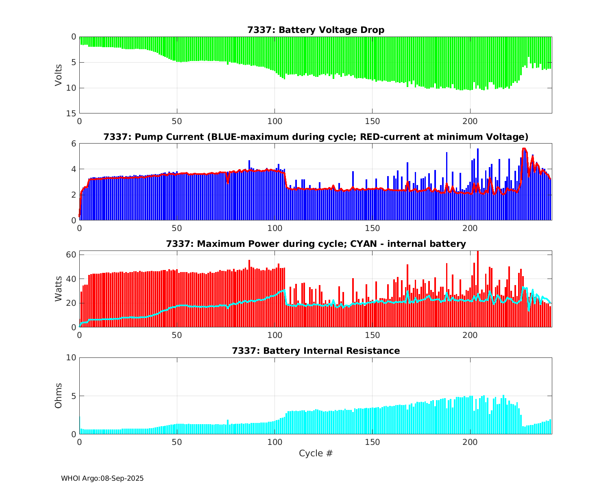Click the 100 x-axis tick under the voltage drop chart
The width and height of the screenshot is (610, 488).
274,121
